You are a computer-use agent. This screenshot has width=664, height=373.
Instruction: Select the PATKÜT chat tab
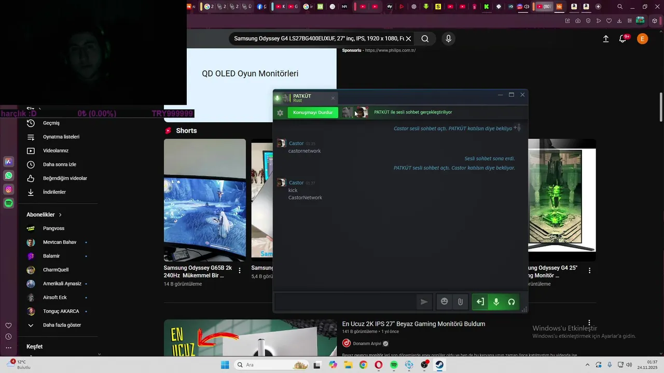click(306, 98)
